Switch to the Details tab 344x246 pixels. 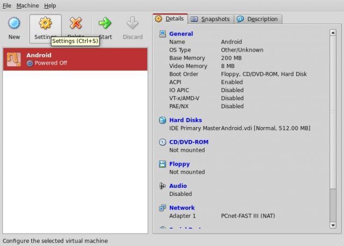coord(170,19)
